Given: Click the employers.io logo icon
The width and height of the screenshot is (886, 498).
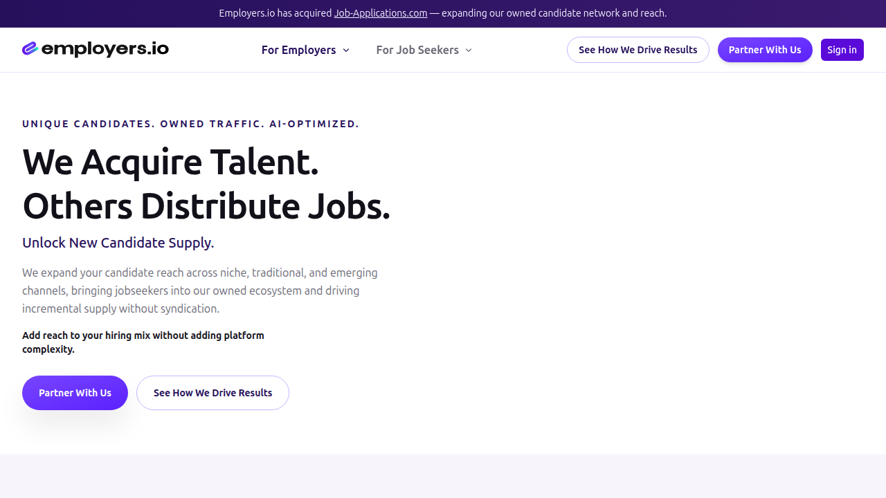Looking at the screenshot, I should (x=30, y=49).
